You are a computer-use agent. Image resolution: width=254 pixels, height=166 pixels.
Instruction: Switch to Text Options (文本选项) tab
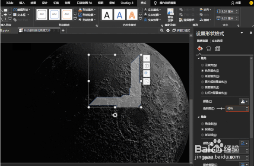tap(217, 41)
